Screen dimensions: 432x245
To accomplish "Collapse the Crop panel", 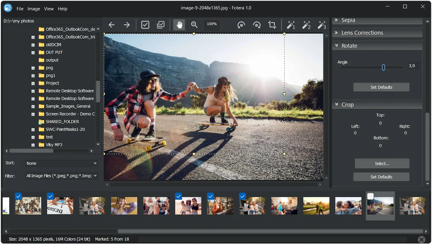I will pyautogui.click(x=377, y=104).
